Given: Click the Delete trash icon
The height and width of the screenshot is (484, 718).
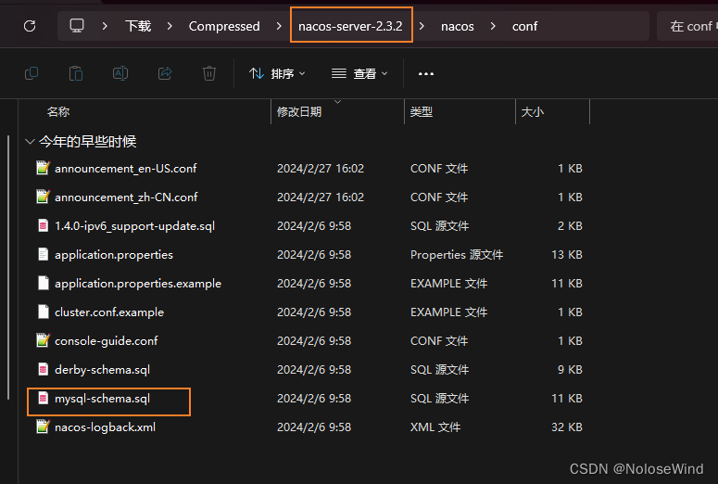Looking at the screenshot, I should pos(209,73).
